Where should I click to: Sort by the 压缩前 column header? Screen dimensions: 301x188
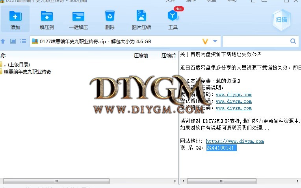point(141,56)
